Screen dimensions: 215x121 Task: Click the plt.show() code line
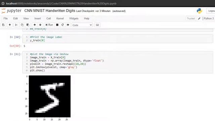tap(37, 71)
